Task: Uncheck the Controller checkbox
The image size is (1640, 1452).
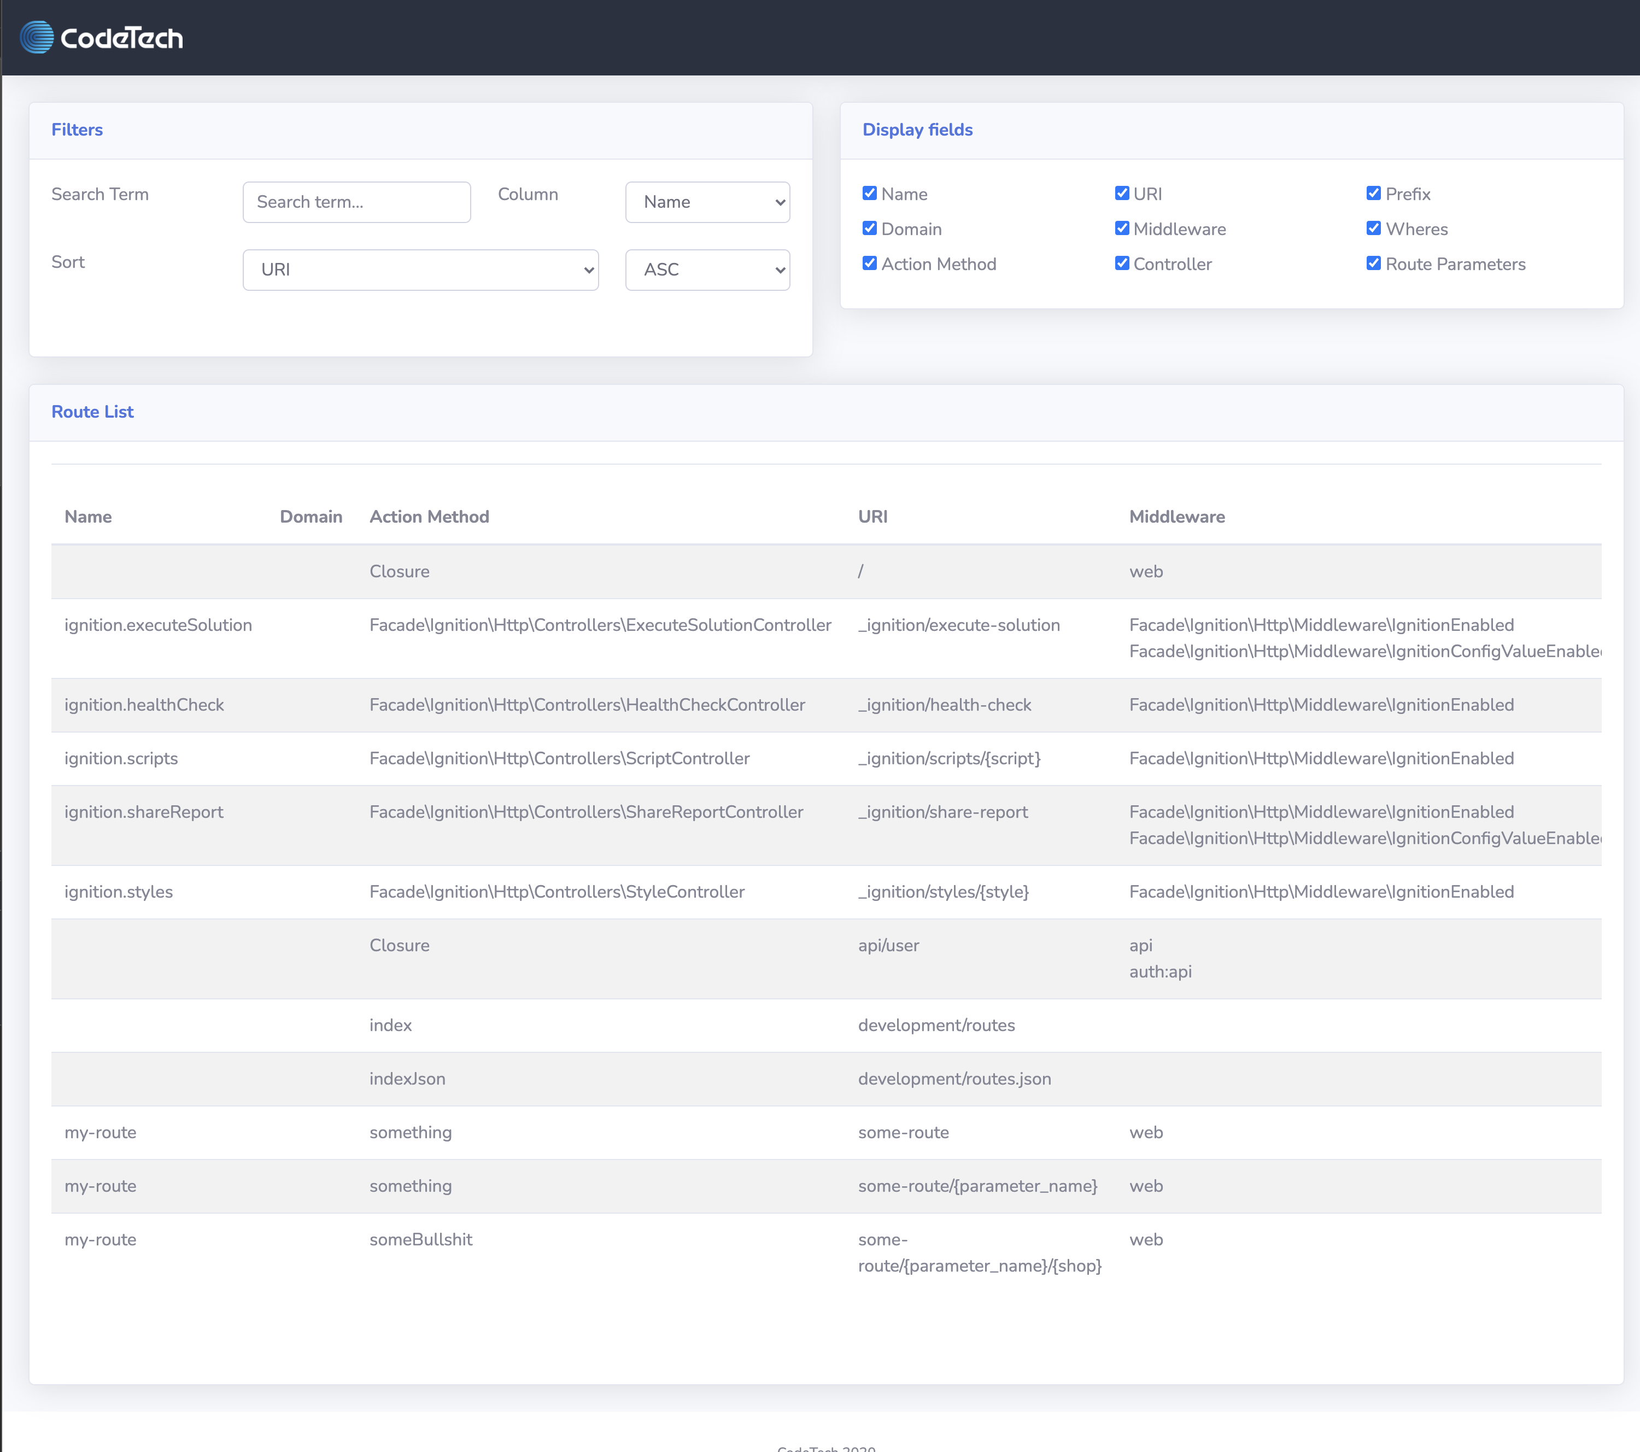Action: (1122, 264)
